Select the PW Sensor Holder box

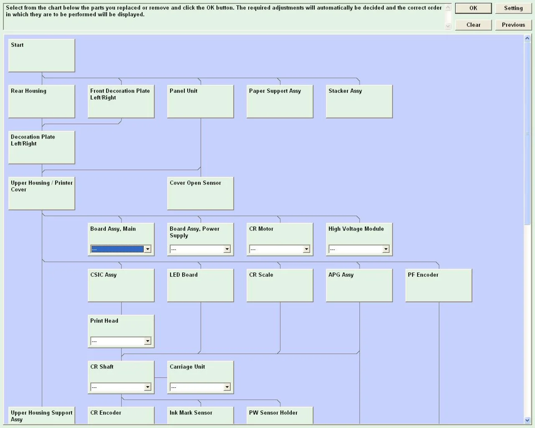point(280,415)
